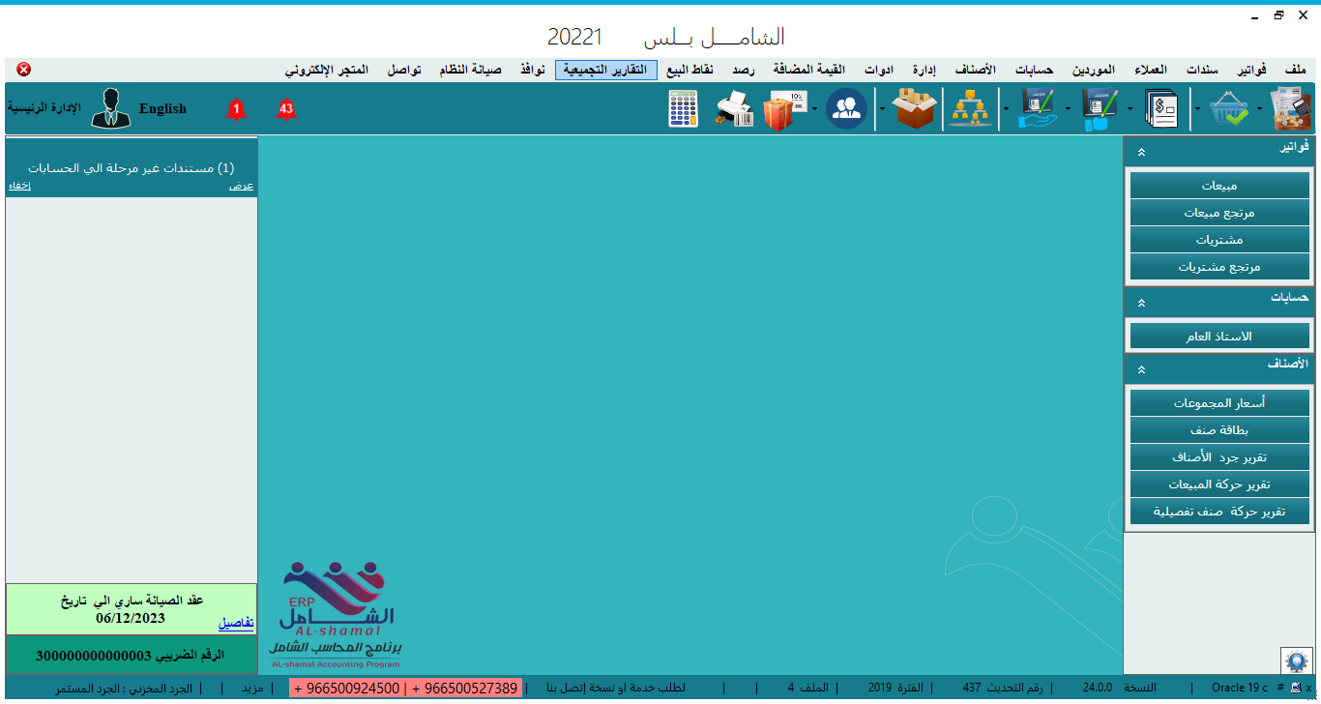Open the dropdown arrow beside the gift box icon
Image resolution: width=1321 pixels, height=704 pixels.
tap(814, 109)
